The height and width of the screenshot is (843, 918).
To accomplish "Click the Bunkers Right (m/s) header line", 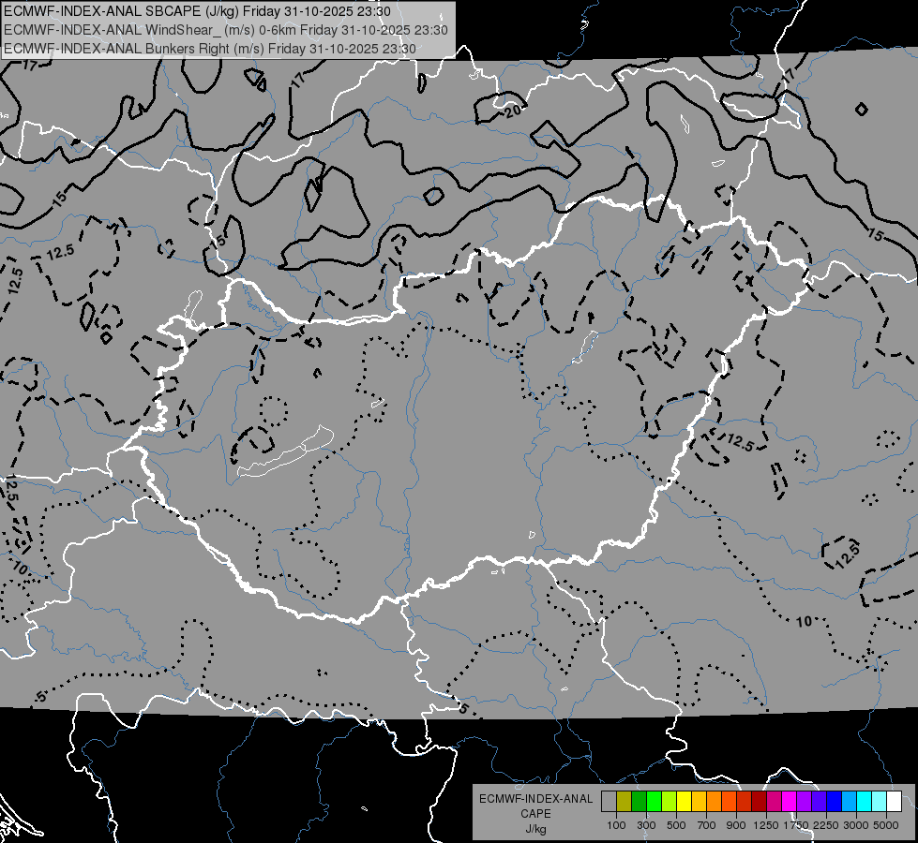I will pos(210,49).
